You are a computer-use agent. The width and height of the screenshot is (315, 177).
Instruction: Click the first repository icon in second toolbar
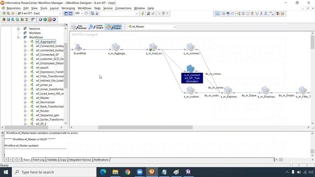(x=4, y=20)
